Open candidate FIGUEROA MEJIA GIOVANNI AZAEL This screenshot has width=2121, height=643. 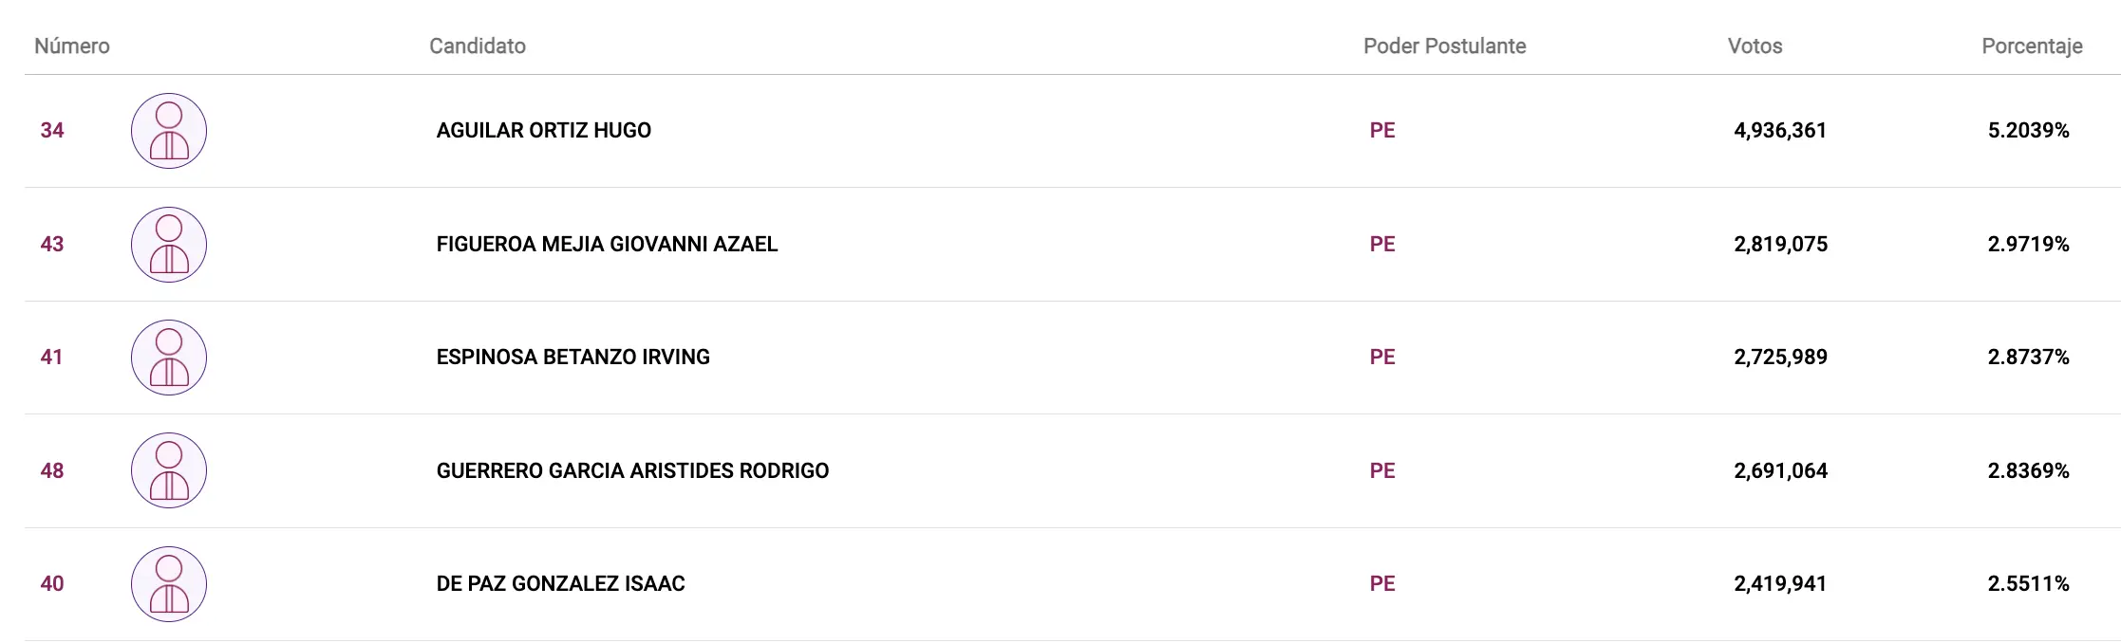point(607,244)
